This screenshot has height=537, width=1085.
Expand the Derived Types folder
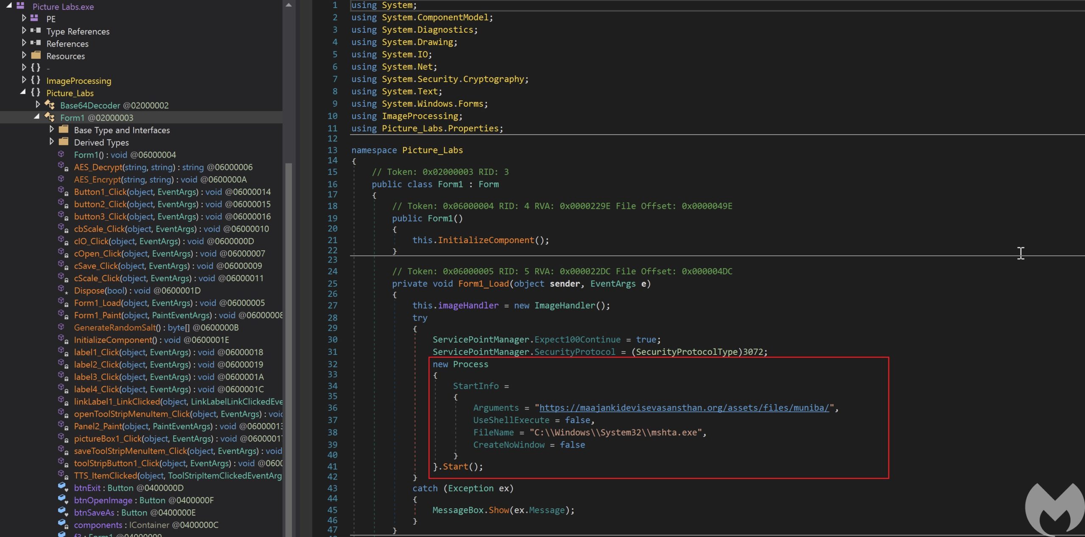(x=52, y=141)
